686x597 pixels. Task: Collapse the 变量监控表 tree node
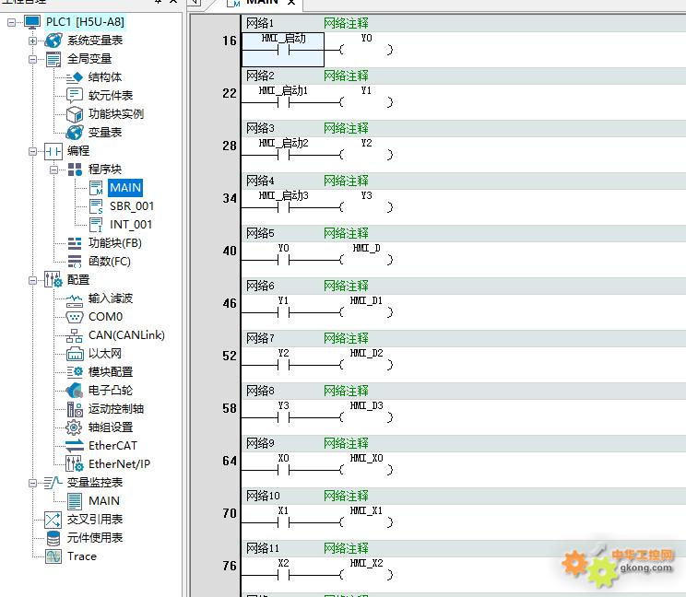point(33,483)
